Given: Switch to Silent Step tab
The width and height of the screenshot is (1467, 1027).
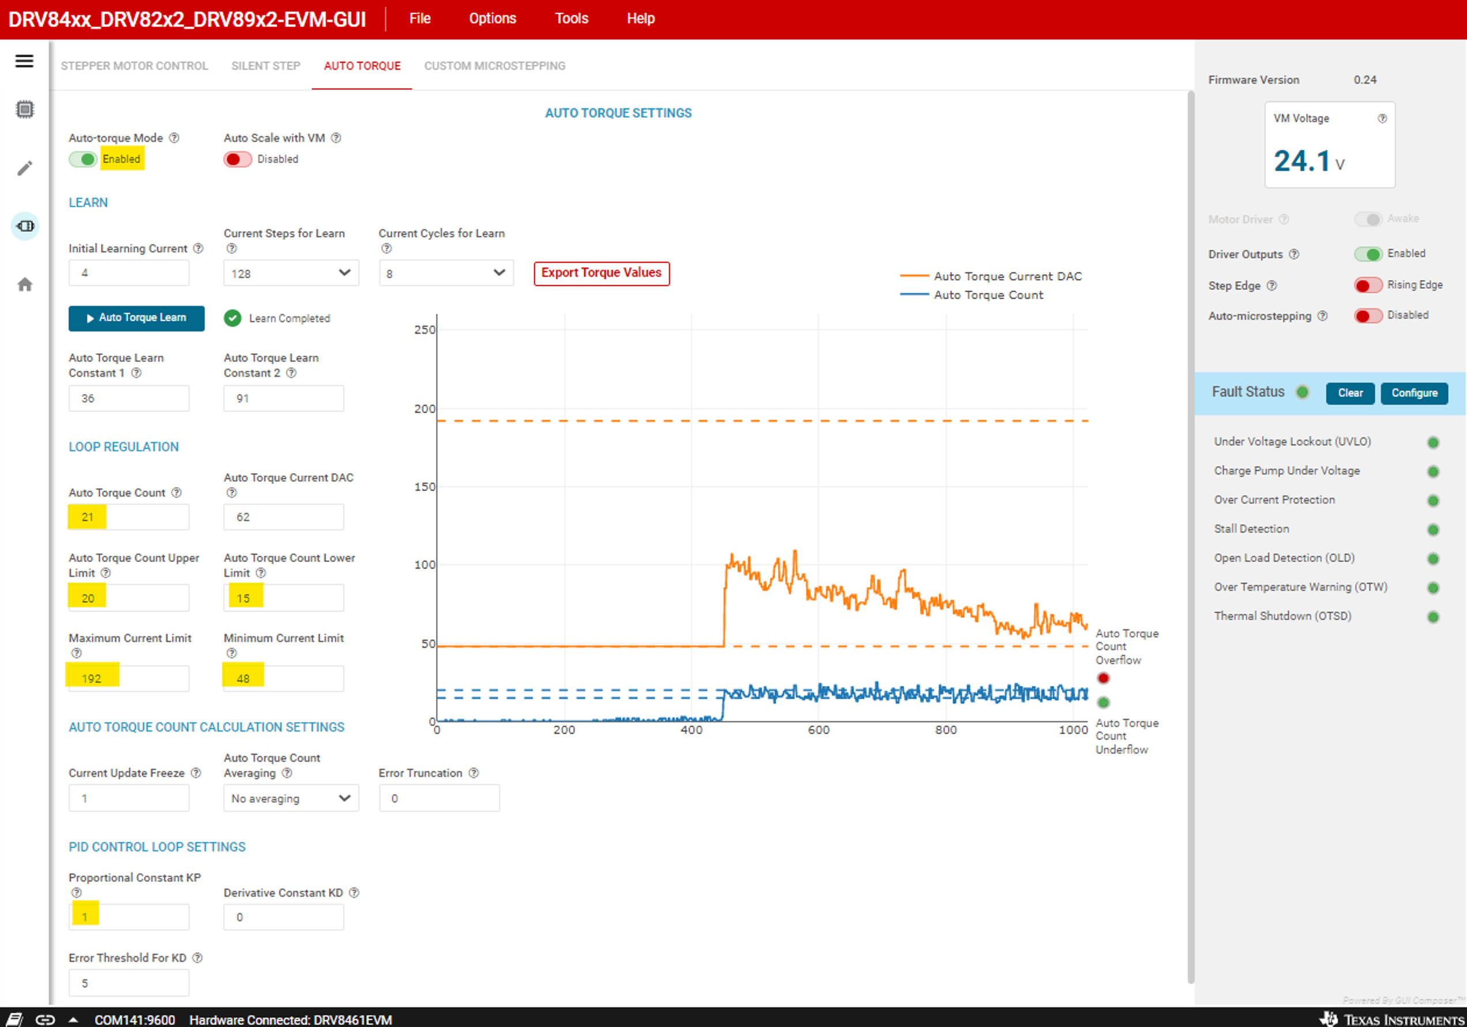Looking at the screenshot, I should click(x=265, y=66).
